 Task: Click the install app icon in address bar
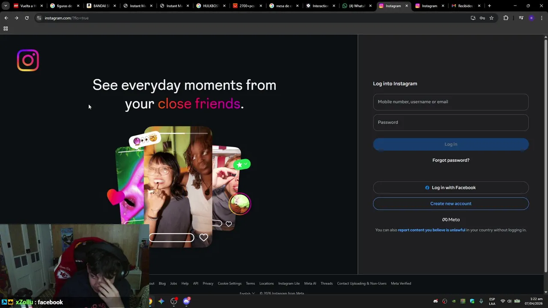pyautogui.click(x=473, y=18)
